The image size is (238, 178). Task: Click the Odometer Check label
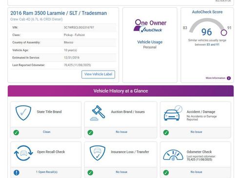click(x=199, y=152)
